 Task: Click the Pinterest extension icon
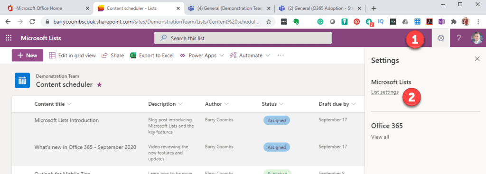(357, 22)
